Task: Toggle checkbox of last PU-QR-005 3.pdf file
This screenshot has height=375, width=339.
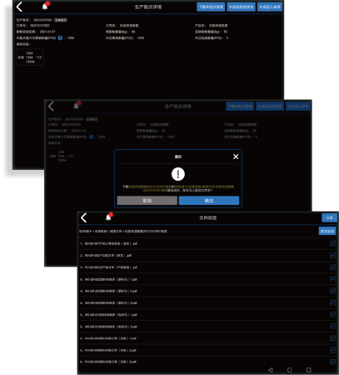Action: [x=332, y=362]
